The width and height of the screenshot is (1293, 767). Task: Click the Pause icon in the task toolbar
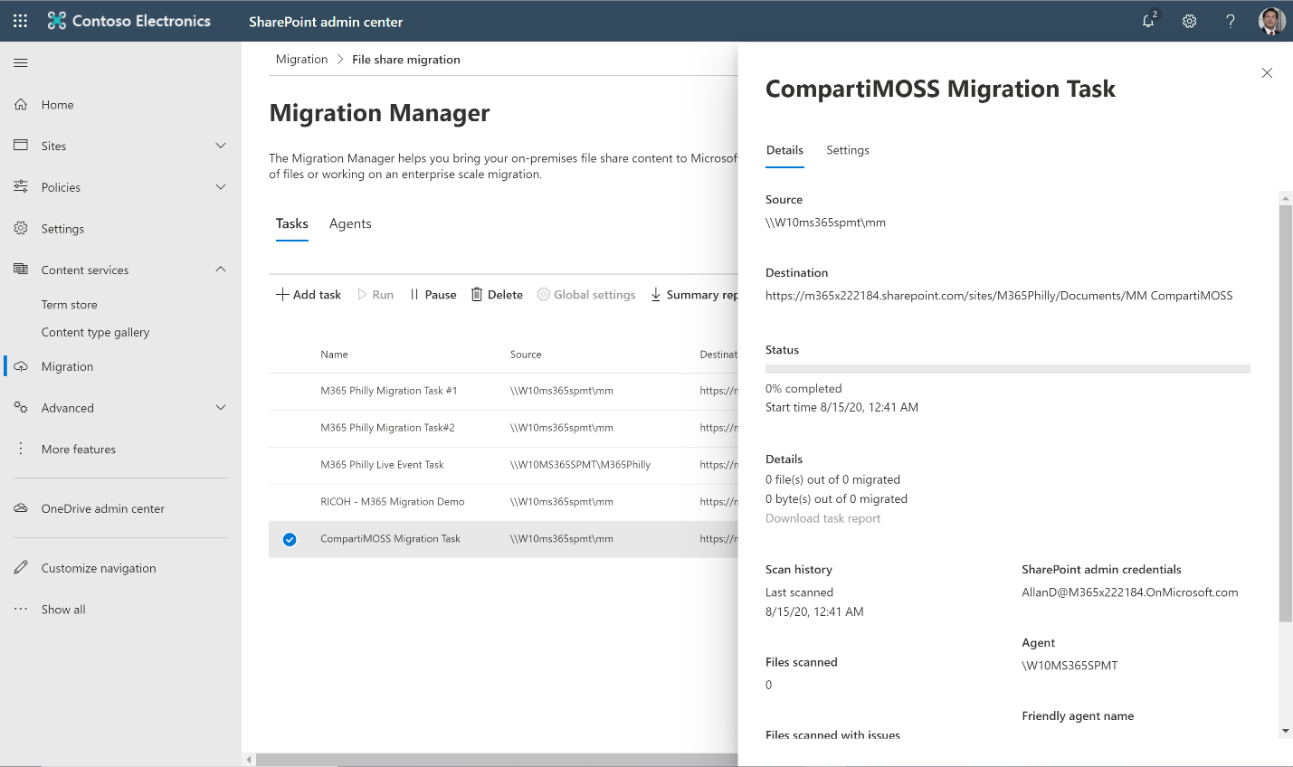point(415,294)
